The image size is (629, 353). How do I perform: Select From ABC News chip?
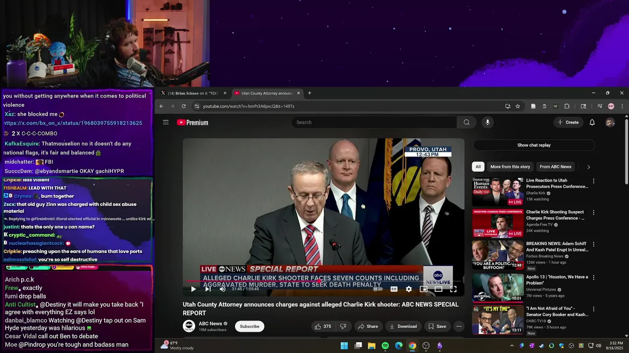(555, 167)
